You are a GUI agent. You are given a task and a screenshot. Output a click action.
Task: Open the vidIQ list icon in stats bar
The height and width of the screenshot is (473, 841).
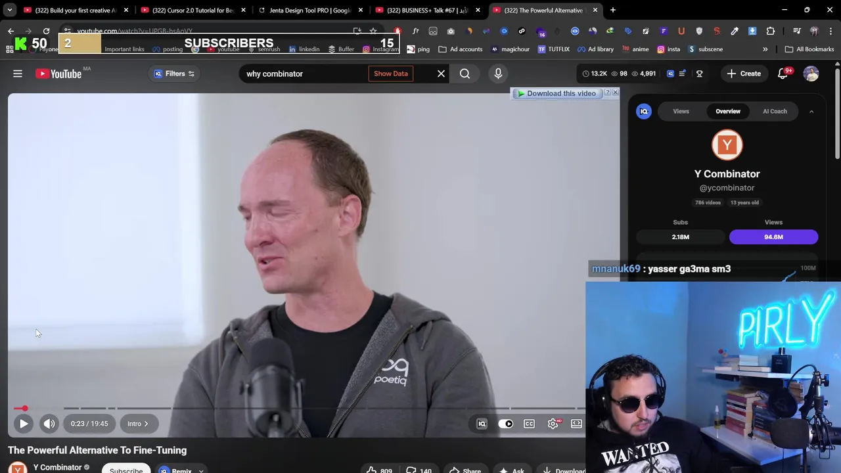click(x=682, y=74)
